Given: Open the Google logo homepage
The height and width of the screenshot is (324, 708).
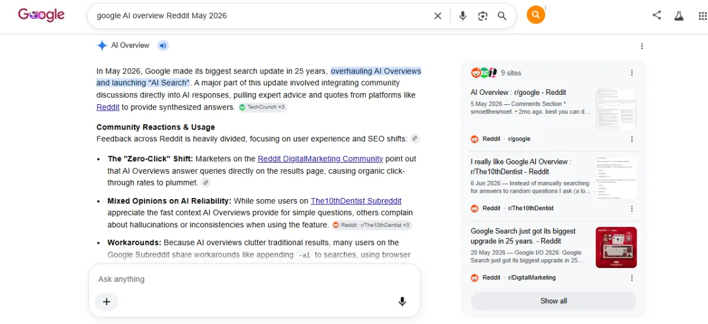Looking at the screenshot, I should (41, 15).
